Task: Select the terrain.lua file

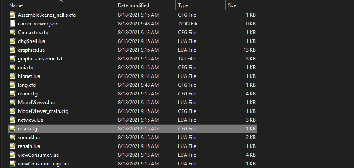Action: 29,146
